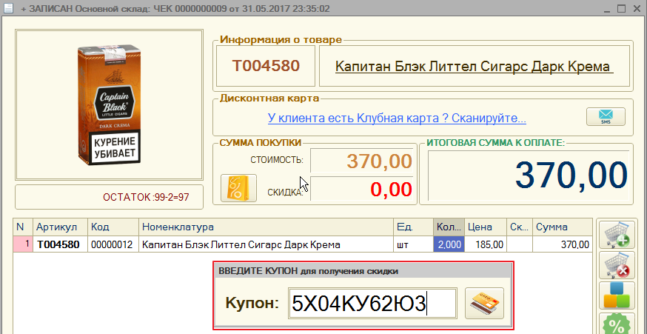Click the SMS envelope button
The height and width of the screenshot is (334, 647).
coord(606,116)
